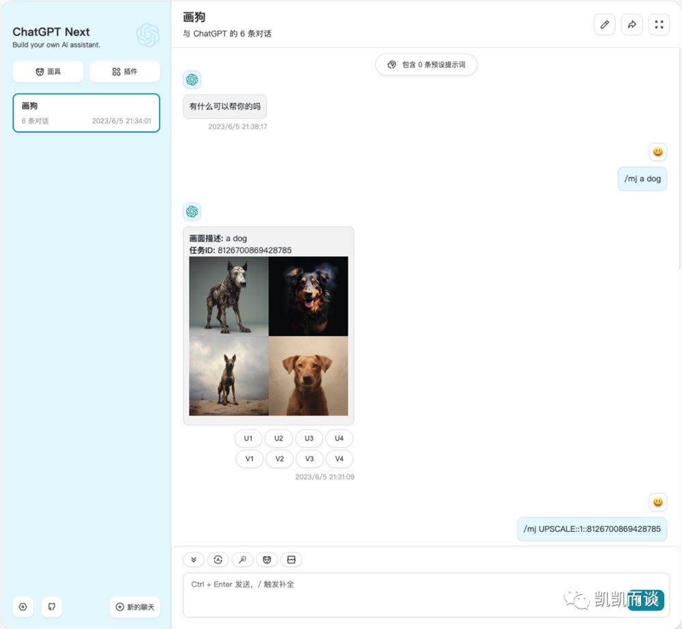The image size is (682, 629).
Task: Click the auto theme icon above input
Action: click(218, 560)
